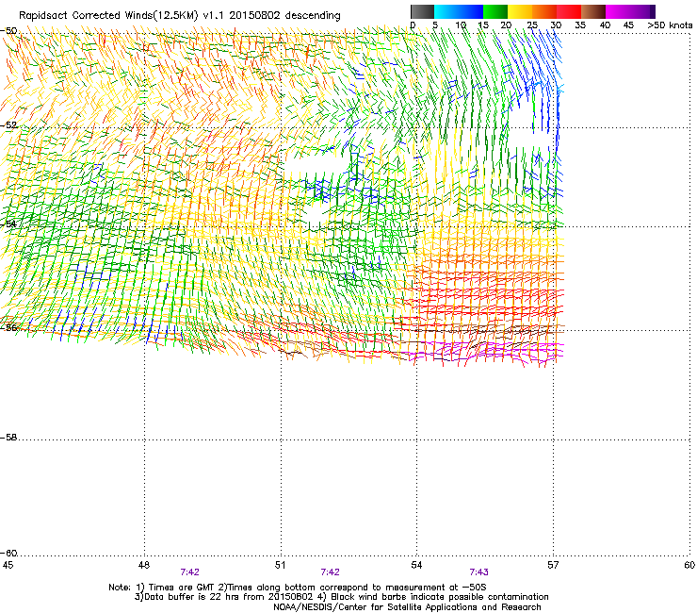Click the '7:42' time label nearest longitude 48
Viewport: 697px width, 613px height.
pos(190,572)
